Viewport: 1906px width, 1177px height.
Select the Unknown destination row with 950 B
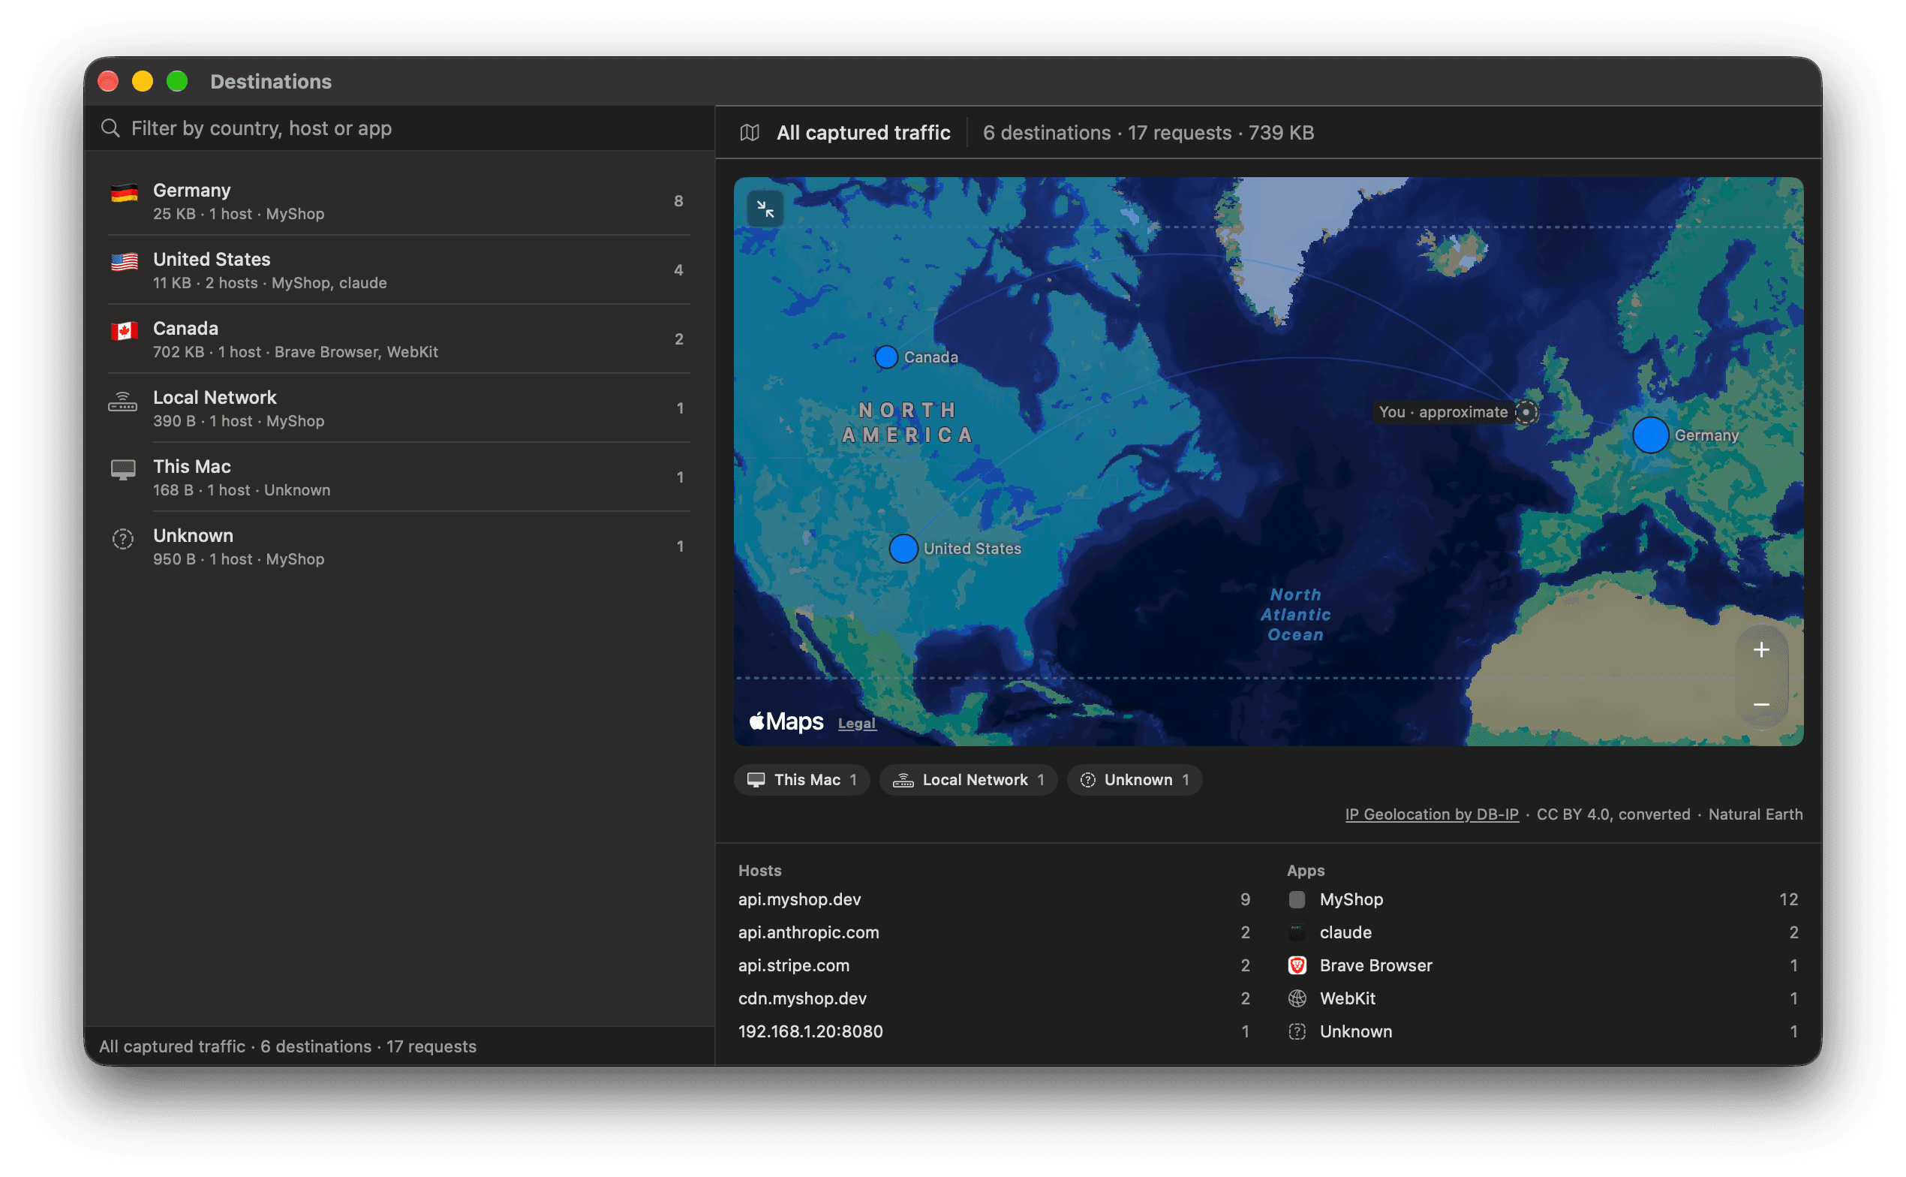click(x=399, y=546)
